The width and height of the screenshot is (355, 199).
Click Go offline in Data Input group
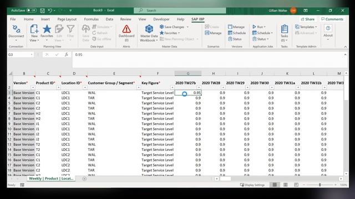(102, 39)
